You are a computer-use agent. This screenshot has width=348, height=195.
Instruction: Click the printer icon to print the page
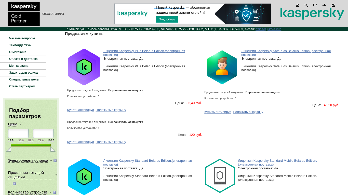(333, 5)
